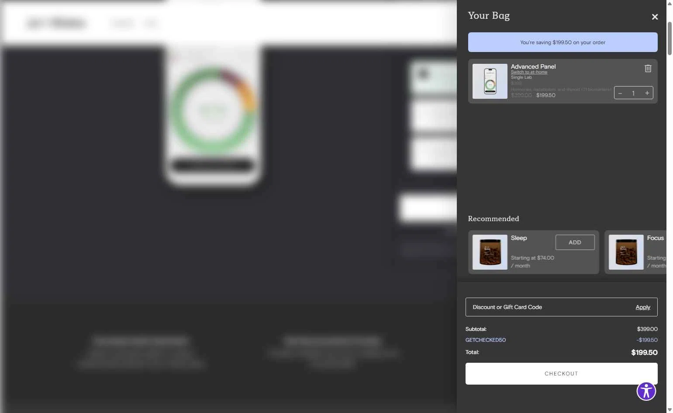Open the Sleep product thumbnail
The image size is (673, 413).
tap(490, 252)
